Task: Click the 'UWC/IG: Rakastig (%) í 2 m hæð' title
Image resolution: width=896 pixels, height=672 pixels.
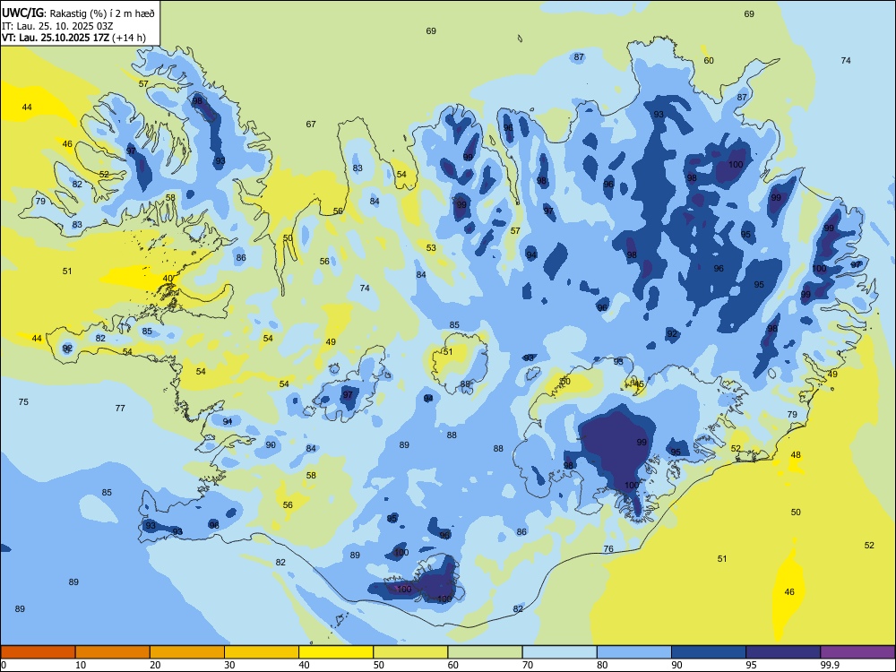Action: pos(78,13)
